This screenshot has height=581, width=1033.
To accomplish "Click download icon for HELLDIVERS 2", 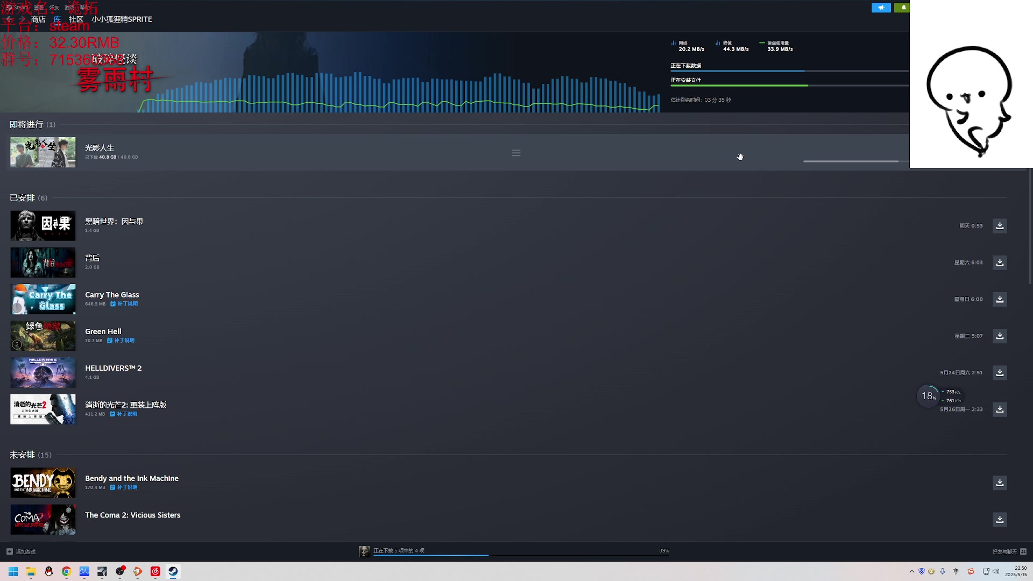I will pyautogui.click(x=1000, y=372).
